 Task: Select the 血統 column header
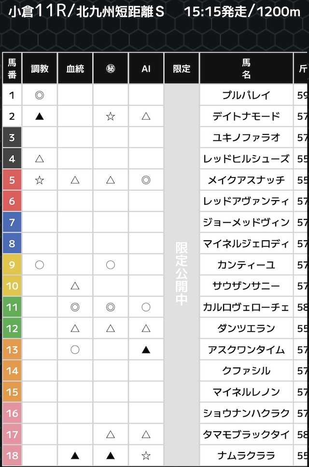[75, 69]
